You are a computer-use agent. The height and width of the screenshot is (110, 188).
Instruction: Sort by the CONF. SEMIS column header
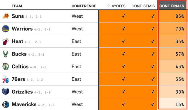tap(143, 6)
